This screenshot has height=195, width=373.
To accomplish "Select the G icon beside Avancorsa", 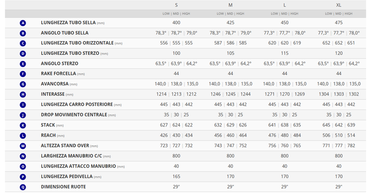I will [x=23, y=84].
